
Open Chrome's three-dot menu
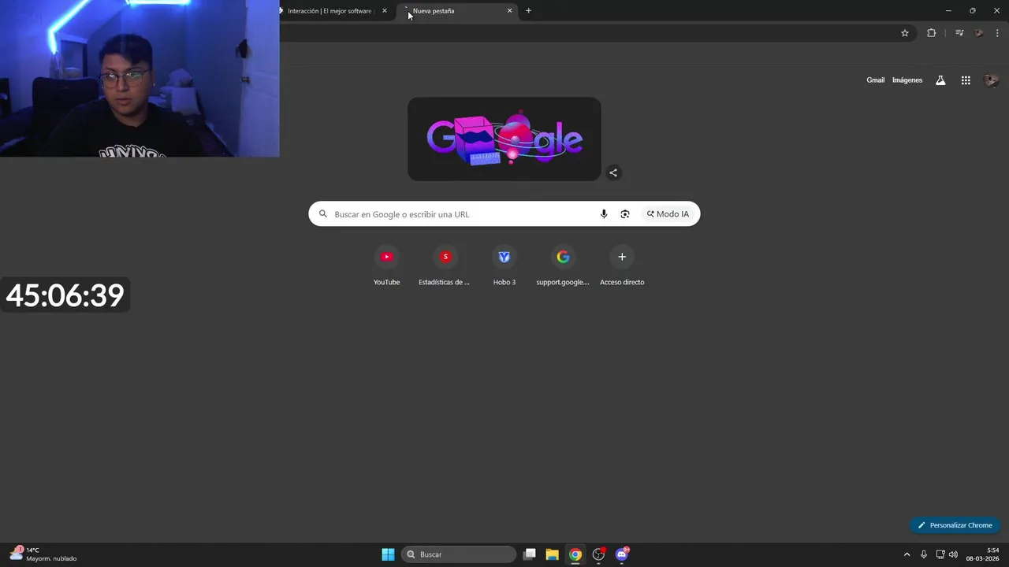click(997, 33)
